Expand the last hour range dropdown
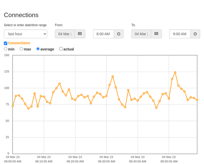Screen dimensions: 204x164 [26, 34]
